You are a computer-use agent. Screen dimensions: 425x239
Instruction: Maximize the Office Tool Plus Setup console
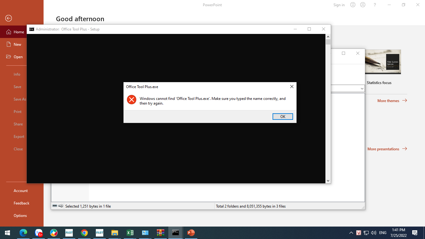tap(309, 29)
